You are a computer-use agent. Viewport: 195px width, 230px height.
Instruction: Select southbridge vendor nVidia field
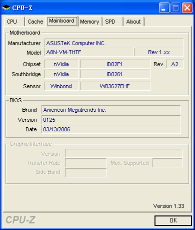(61, 74)
